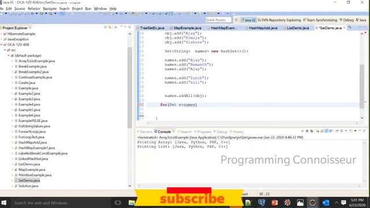370x208 pixels.
Task: Open Debug button dropdown arrow
Action: point(36,14)
